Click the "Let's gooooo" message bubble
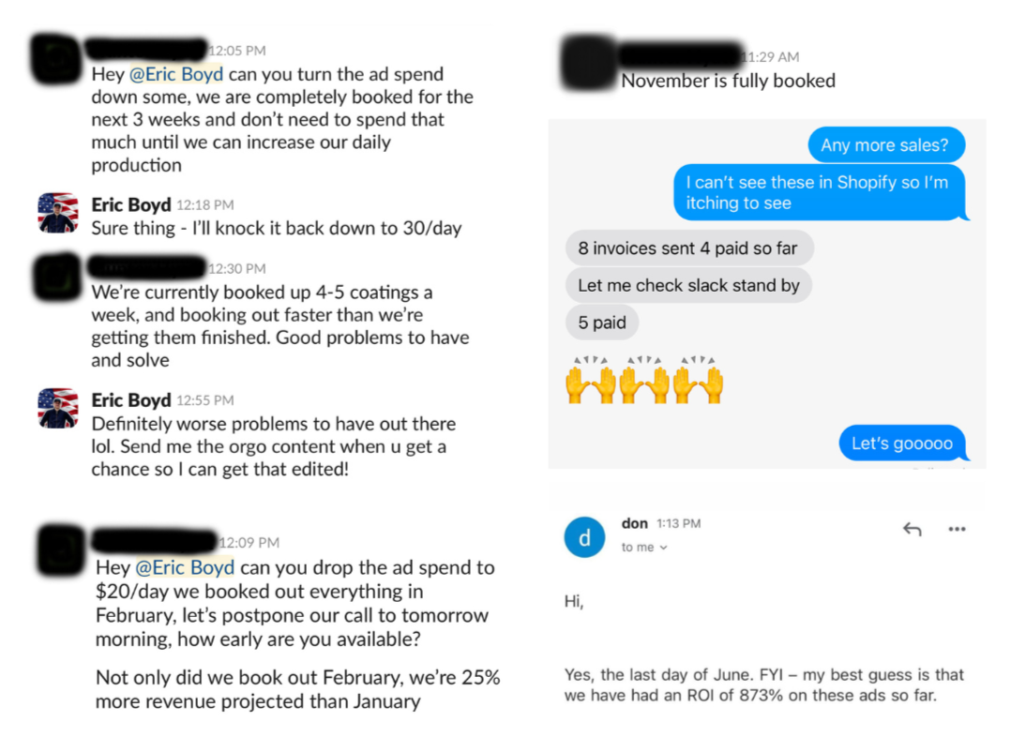The height and width of the screenshot is (752, 1011). 901,444
